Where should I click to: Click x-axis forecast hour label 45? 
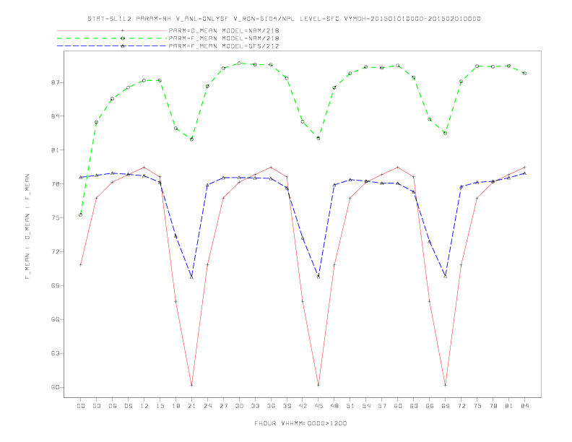click(318, 406)
